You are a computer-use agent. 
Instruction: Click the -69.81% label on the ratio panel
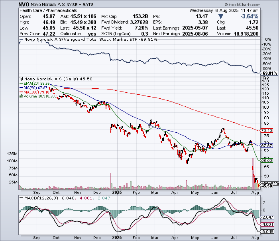[x=268, y=74]
